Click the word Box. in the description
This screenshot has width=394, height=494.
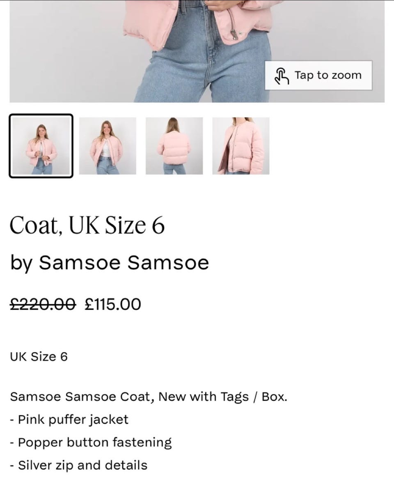point(274,397)
